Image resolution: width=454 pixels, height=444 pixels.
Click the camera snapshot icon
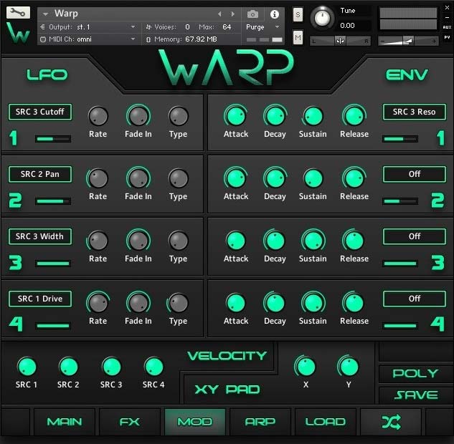[x=252, y=14]
